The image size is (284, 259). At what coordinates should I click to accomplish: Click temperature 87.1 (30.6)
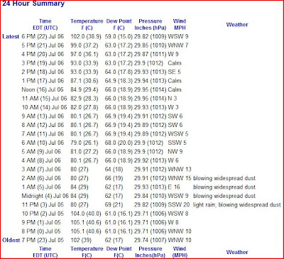pyautogui.click(x=84, y=81)
